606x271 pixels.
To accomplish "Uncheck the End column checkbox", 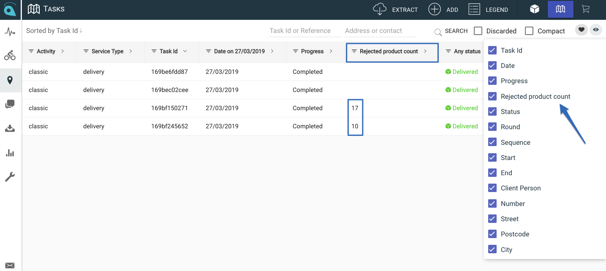I will pos(492,173).
